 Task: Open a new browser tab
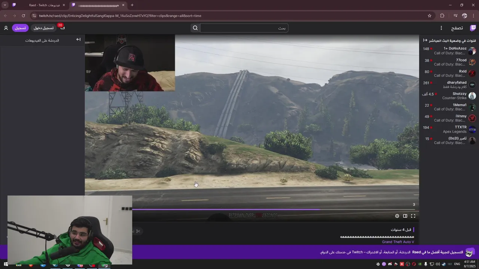click(132, 5)
